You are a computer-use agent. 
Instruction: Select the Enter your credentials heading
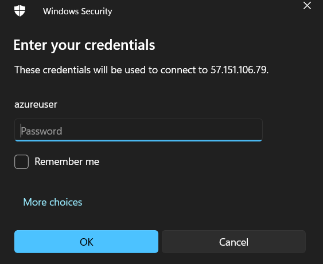[84, 45]
